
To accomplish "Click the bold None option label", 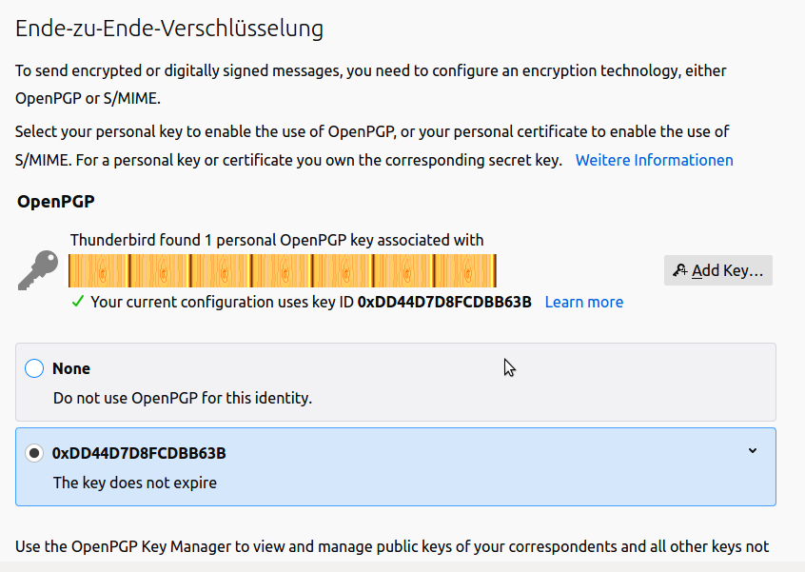I will [71, 368].
